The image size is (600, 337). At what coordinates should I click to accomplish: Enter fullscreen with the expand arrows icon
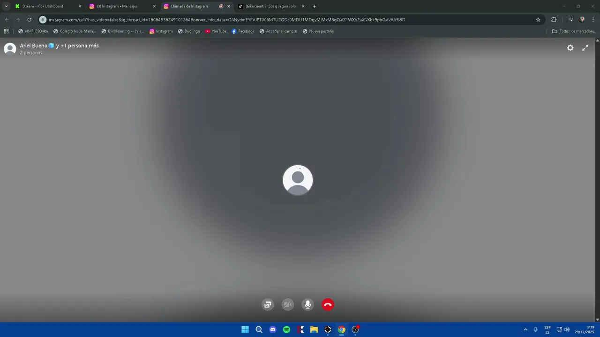pyautogui.click(x=585, y=48)
